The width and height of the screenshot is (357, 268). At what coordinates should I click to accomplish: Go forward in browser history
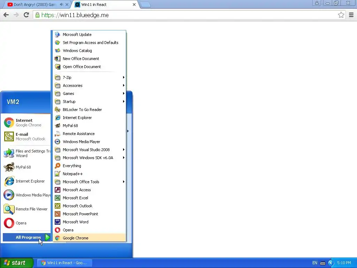coord(16,15)
